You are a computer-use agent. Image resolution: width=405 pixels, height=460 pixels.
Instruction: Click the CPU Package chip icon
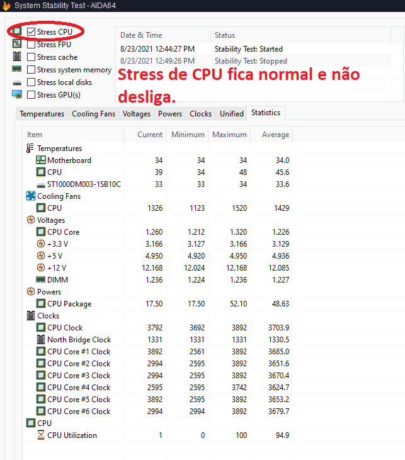(x=41, y=303)
